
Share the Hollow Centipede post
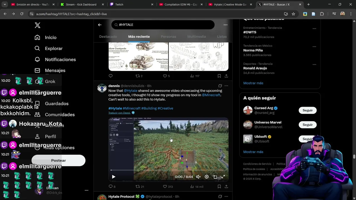point(226,76)
